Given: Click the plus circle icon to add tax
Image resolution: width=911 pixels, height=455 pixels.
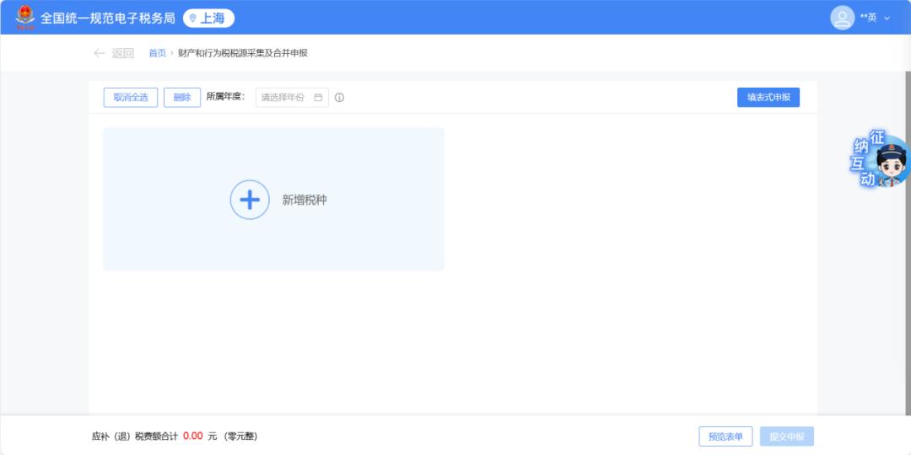Looking at the screenshot, I should click(250, 200).
